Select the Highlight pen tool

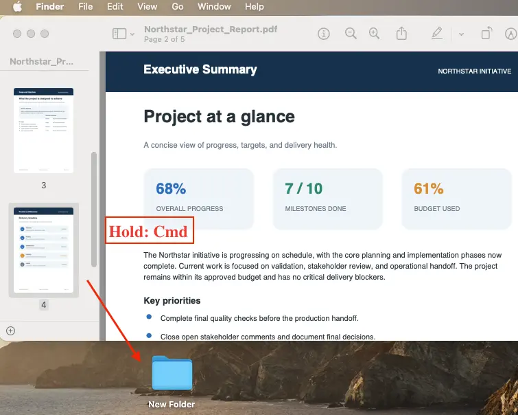click(437, 34)
